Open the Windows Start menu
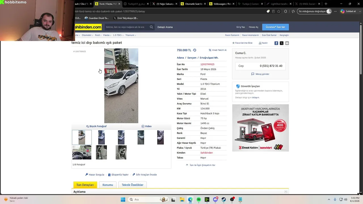Viewport: 363px width, 204px height. 123,199
